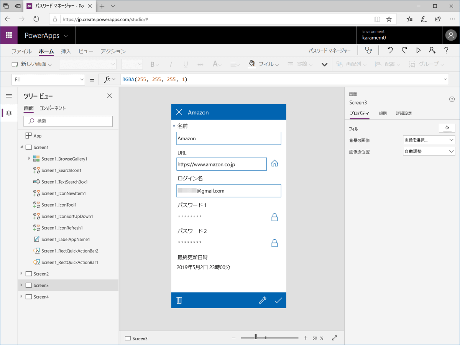Open Edge favorites hub icon

click(x=409, y=19)
